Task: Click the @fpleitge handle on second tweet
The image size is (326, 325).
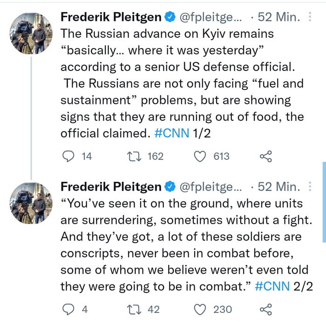Action: coord(211,187)
